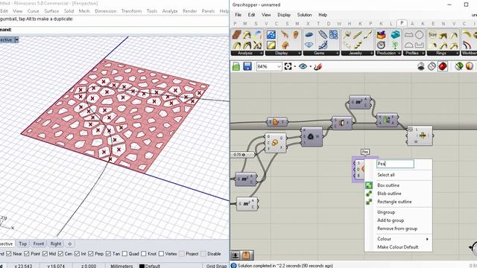
Task: Click the blue image icon in Display panel
Action: (271, 35)
